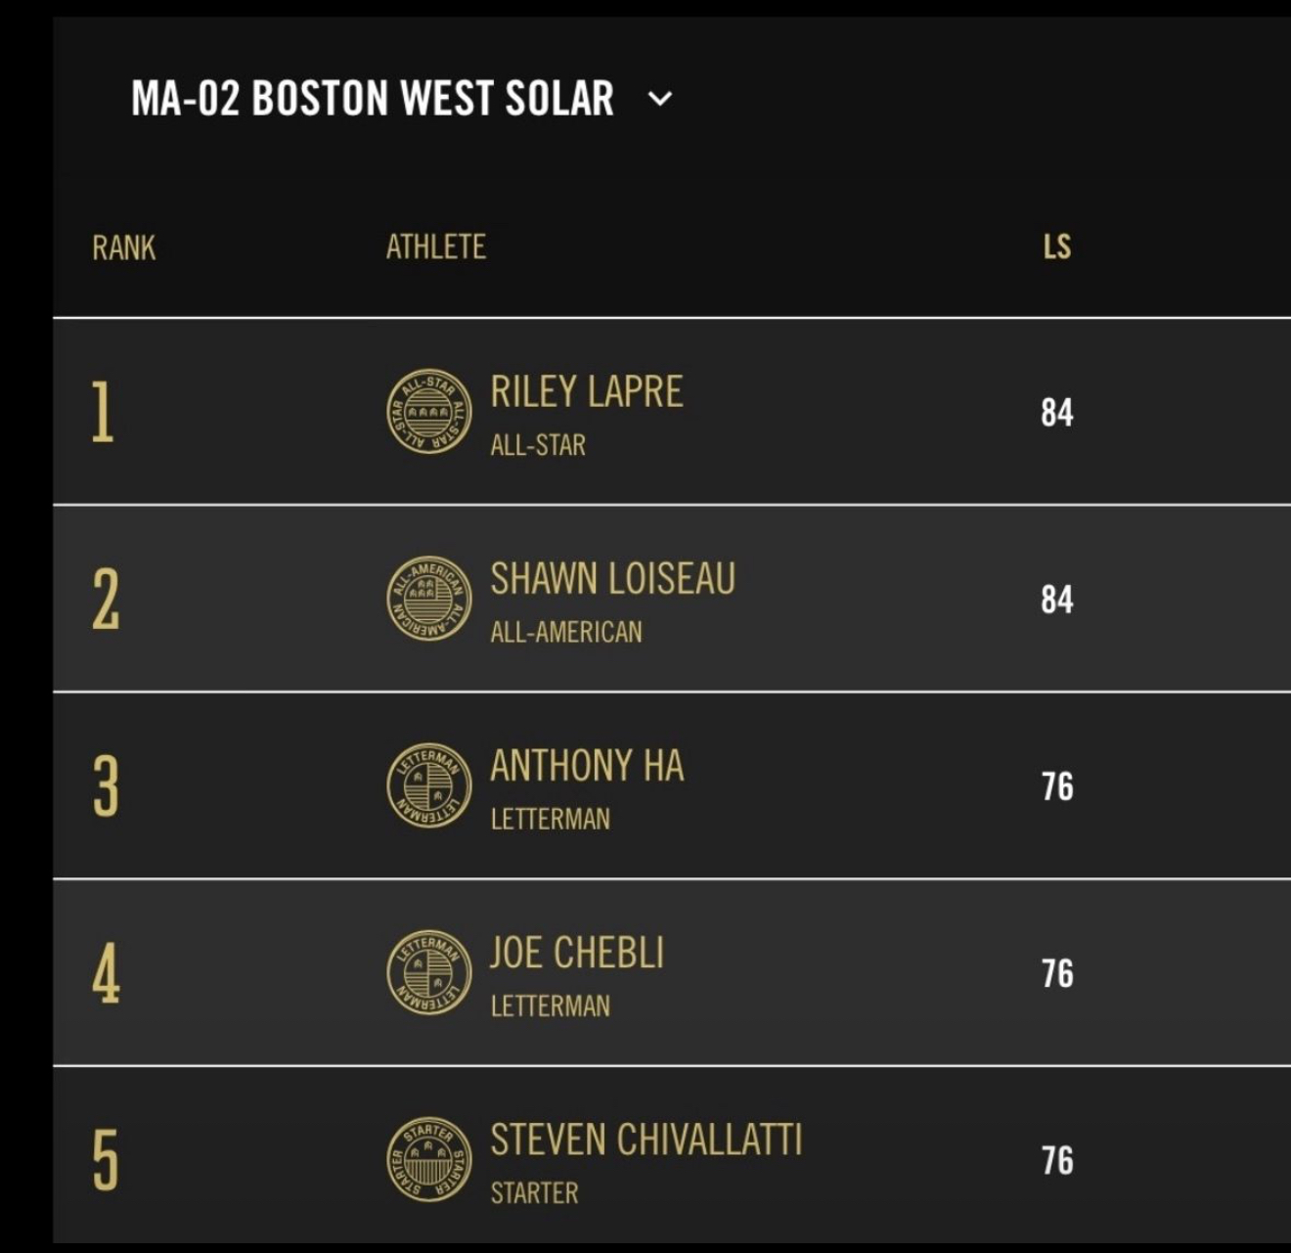Click Steven Chivallatti's Starter badge icon
Screen dimensions: 1291x1253
pos(428,1159)
